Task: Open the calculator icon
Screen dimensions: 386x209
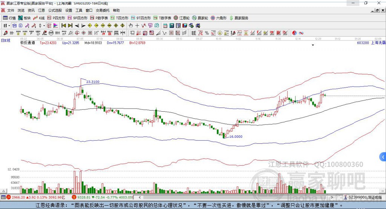Action: pyautogui.click(x=172, y=26)
